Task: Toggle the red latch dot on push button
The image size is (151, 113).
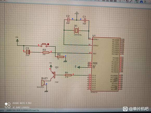Action: [x=48, y=44]
